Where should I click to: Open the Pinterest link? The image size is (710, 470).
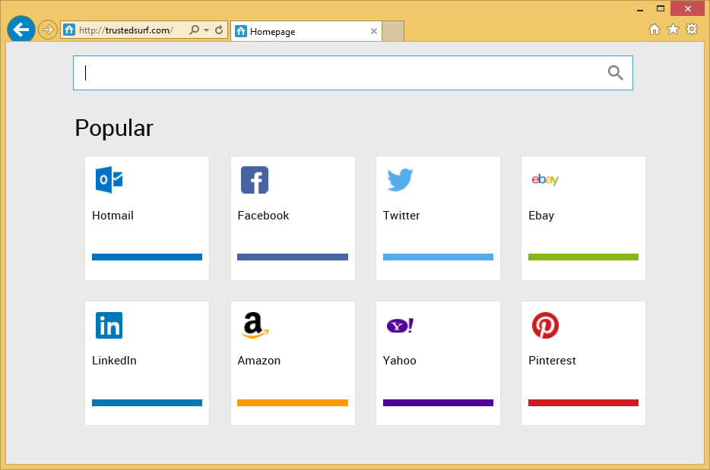(x=552, y=361)
